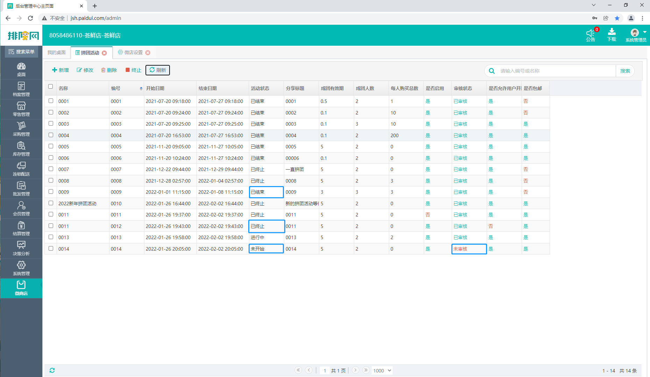Click the browser address bar
The width and height of the screenshot is (650, 377).
(x=315, y=18)
